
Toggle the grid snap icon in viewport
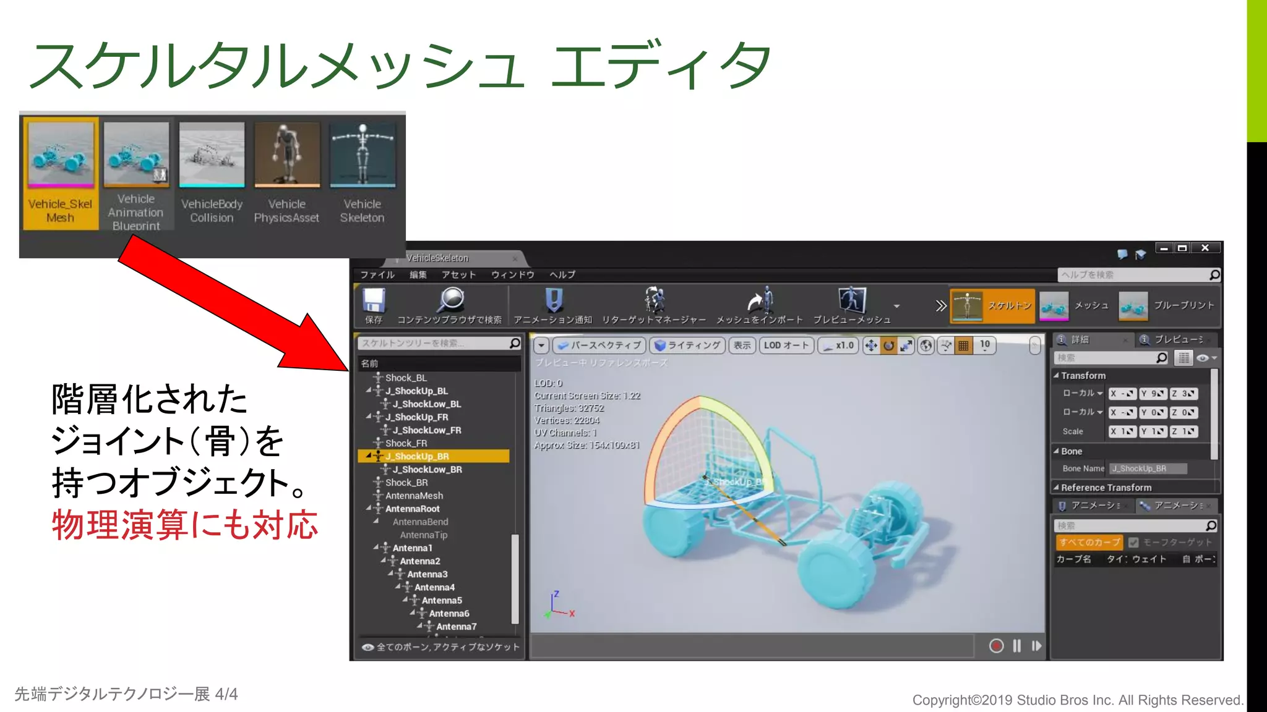(x=963, y=345)
